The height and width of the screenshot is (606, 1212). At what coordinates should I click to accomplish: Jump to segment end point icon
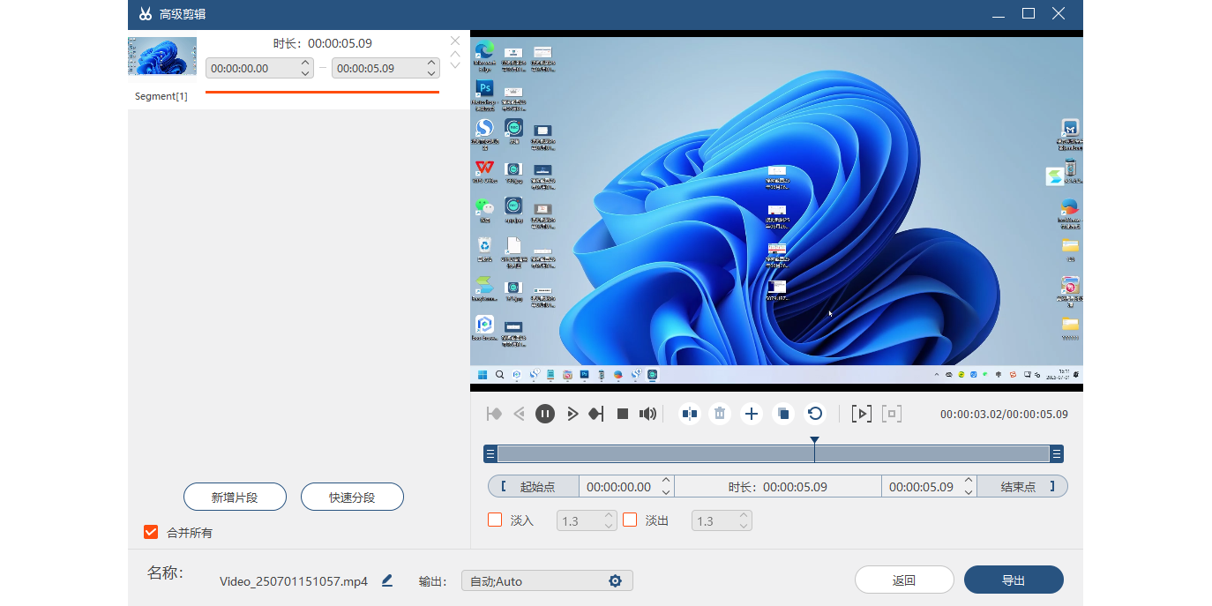click(596, 414)
